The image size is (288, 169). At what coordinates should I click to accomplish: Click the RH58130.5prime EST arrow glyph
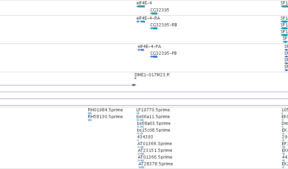90,120
